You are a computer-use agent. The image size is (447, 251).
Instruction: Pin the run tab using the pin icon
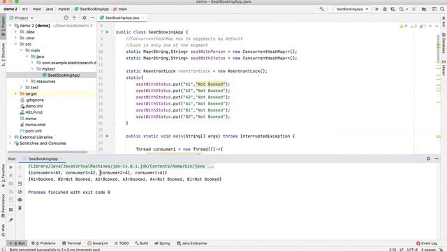pyautogui.click(x=11, y=220)
